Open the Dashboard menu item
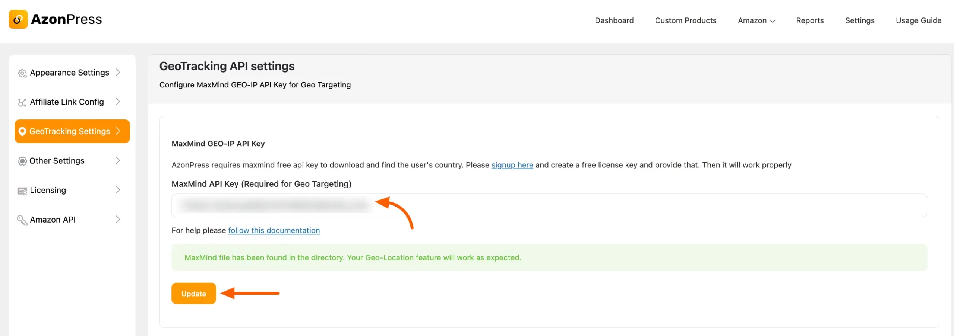The image size is (954, 336). pyautogui.click(x=614, y=20)
